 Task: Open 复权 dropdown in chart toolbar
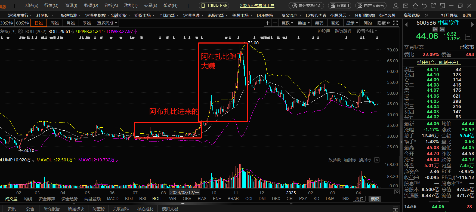point(287,23)
